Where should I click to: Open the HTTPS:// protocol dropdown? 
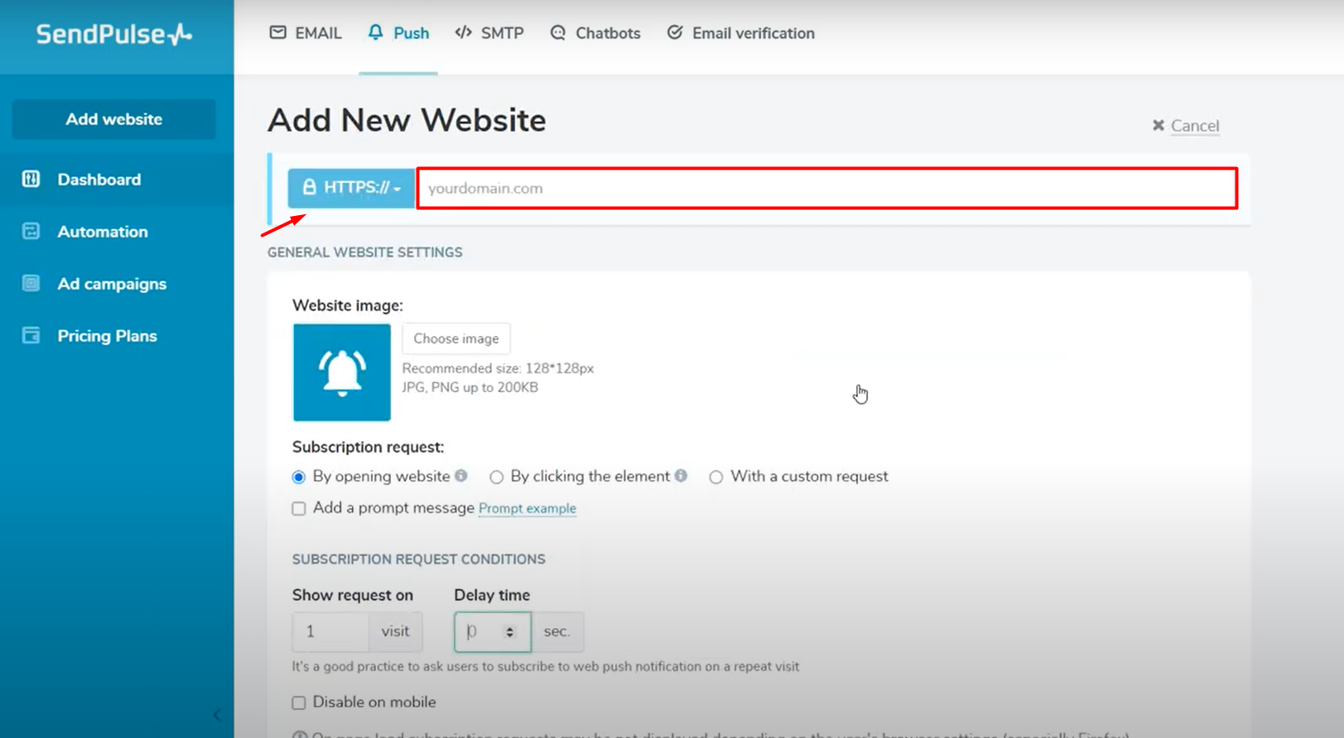[351, 188]
